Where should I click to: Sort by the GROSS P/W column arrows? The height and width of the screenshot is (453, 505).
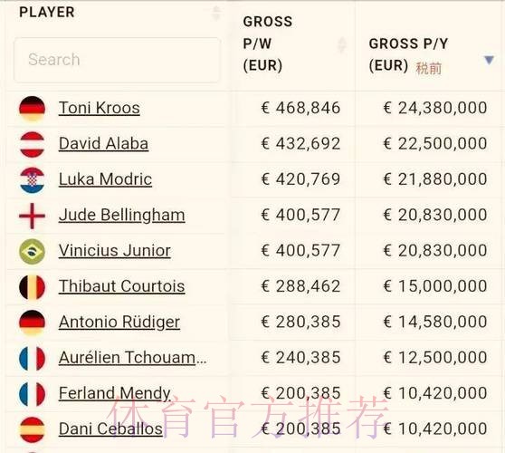click(x=342, y=45)
